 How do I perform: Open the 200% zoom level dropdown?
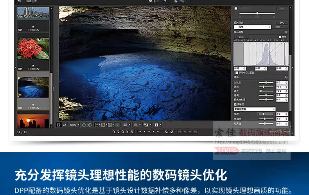coord(74,125)
